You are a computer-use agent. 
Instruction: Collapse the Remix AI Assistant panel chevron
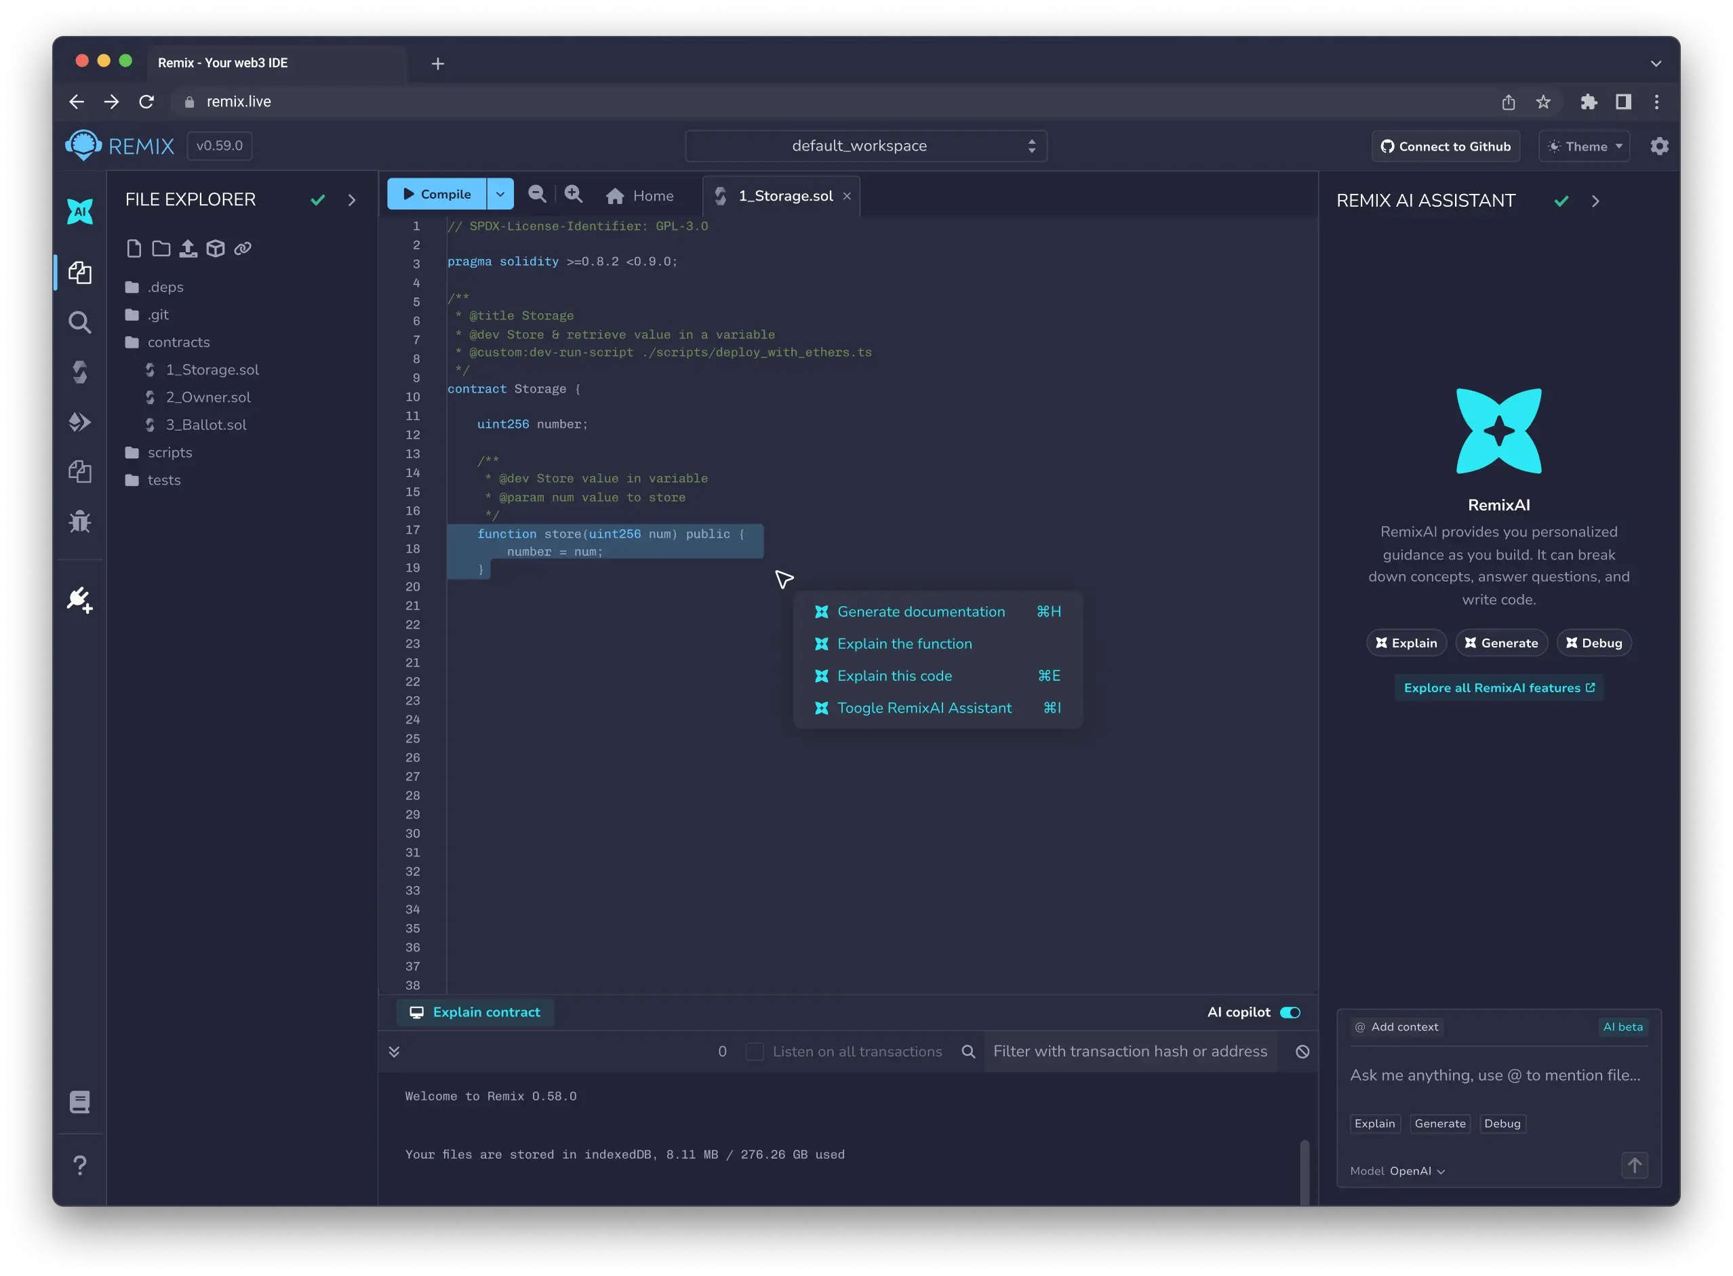(1595, 201)
